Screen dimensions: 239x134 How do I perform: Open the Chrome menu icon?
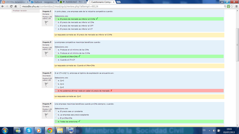click(236, 6)
